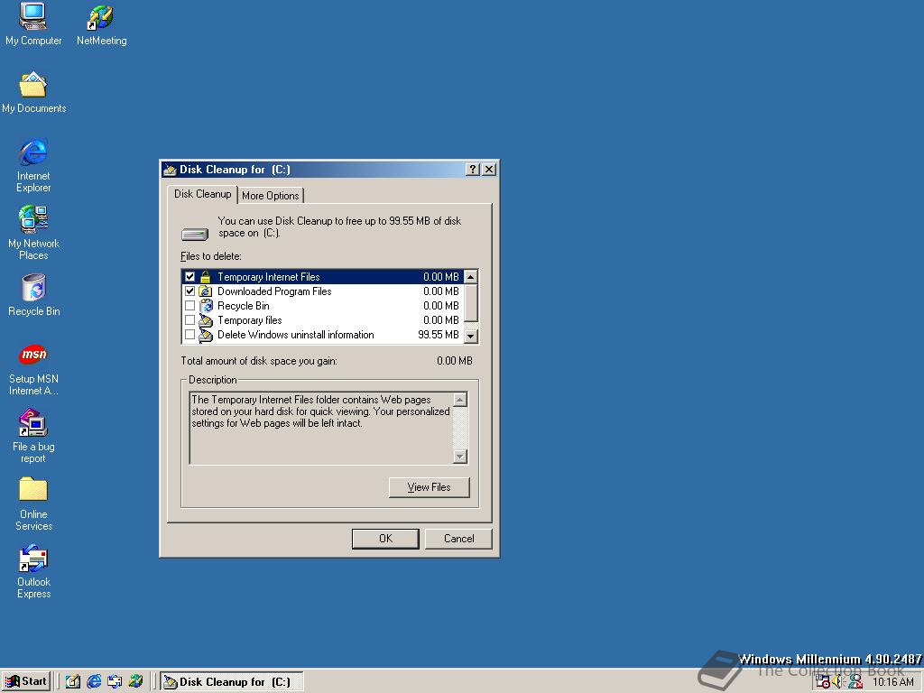
Task: Uncheck the Temporary Internet Files checkbox
Action: coord(189,276)
